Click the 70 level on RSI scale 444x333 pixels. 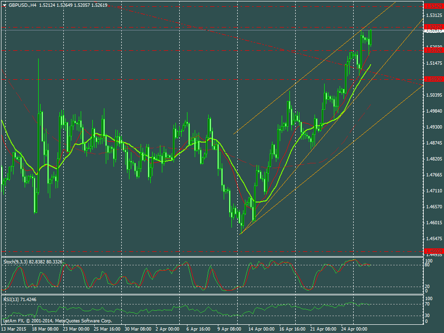point(427,304)
